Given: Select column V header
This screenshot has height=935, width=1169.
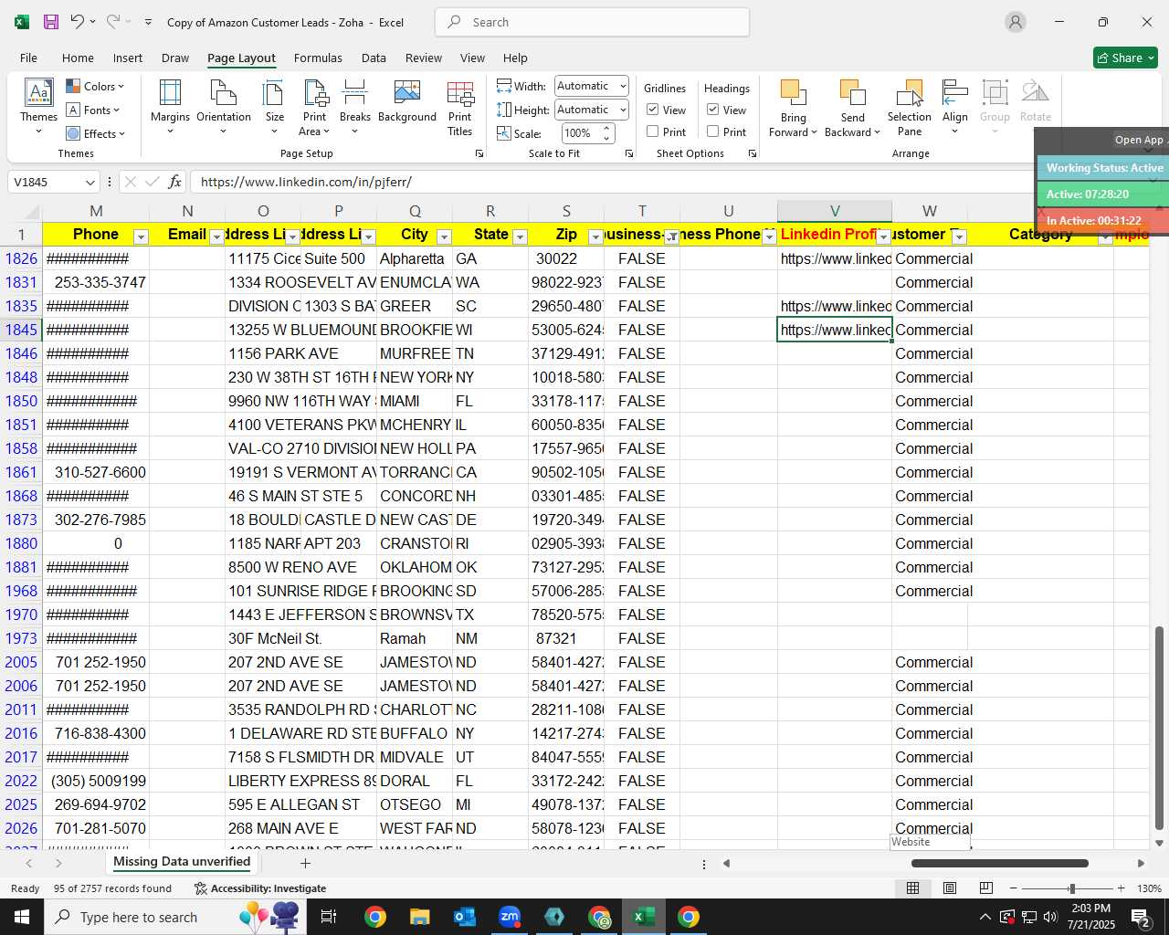Looking at the screenshot, I should coord(835,211).
